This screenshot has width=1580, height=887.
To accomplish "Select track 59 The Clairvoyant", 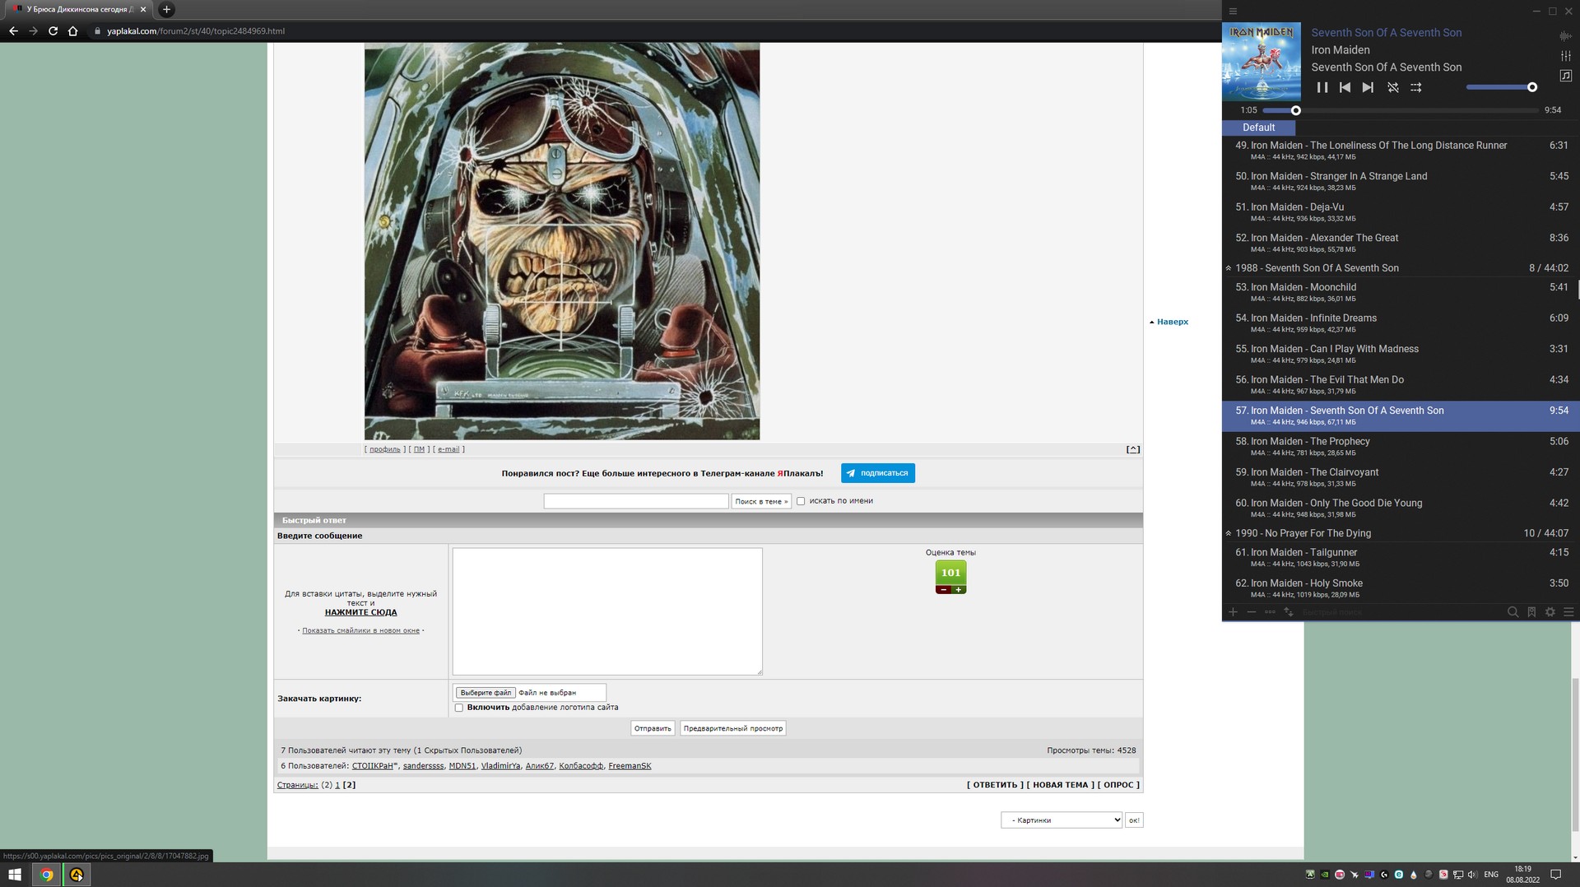I will (1399, 477).
